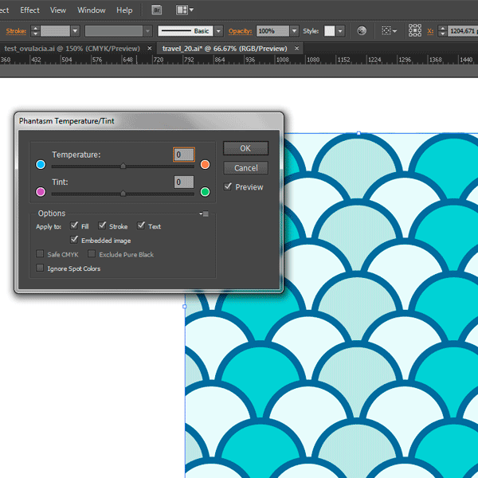Click the orange Stroke panel link
478x478 pixels.
[x=16, y=31]
